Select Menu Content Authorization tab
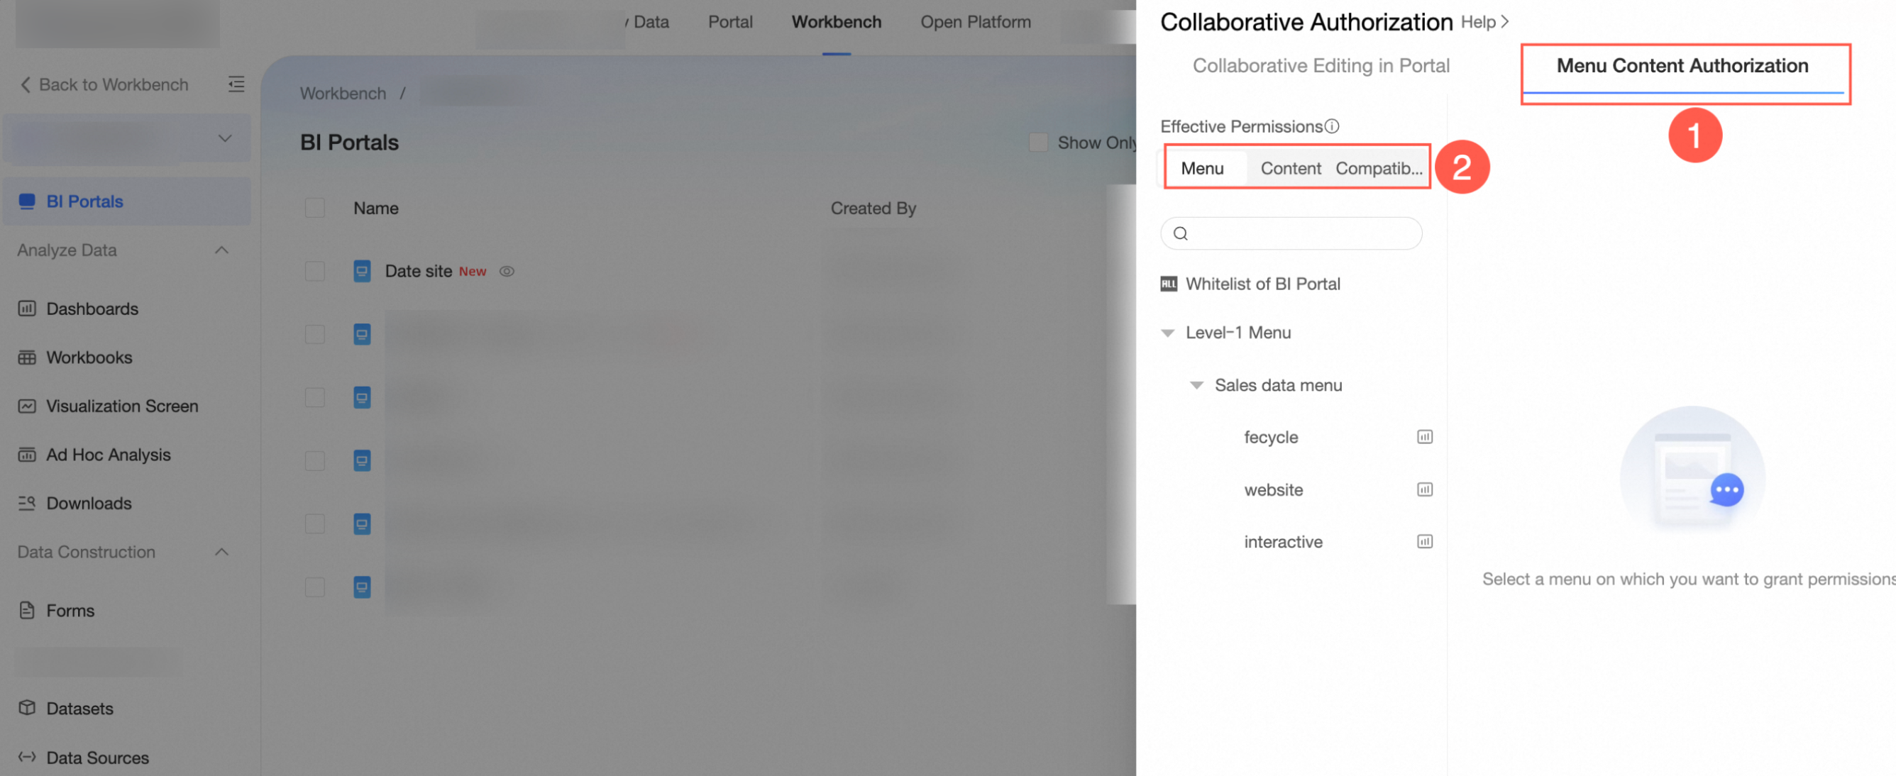Screen dimensions: 1896x776 pyautogui.click(x=1682, y=66)
